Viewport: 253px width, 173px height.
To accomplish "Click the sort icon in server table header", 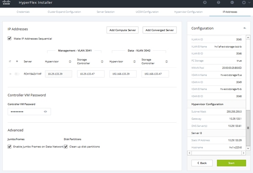I will point(10,61).
